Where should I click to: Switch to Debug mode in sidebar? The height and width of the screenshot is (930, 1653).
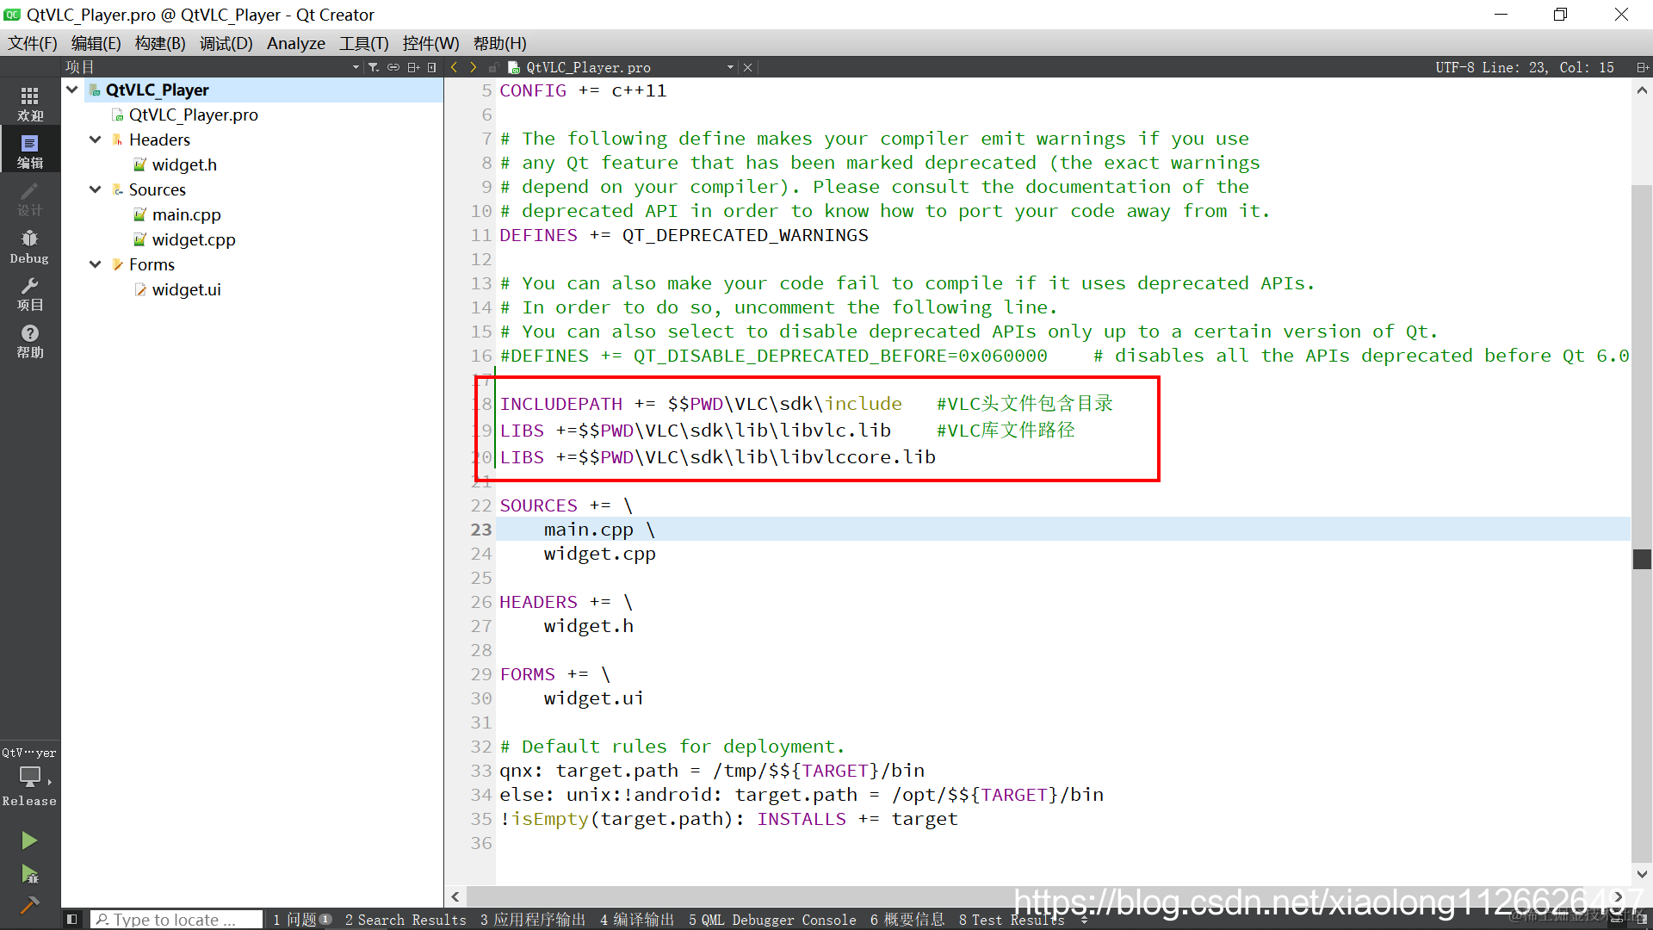click(x=29, y=246)
